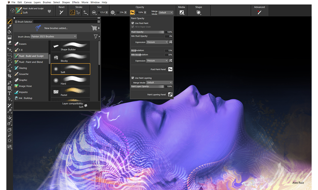Image resolution: width=318 pixels, height=190 pixels.
Task: Select the Rectangular Shape tool
Action: click(9, 88)
